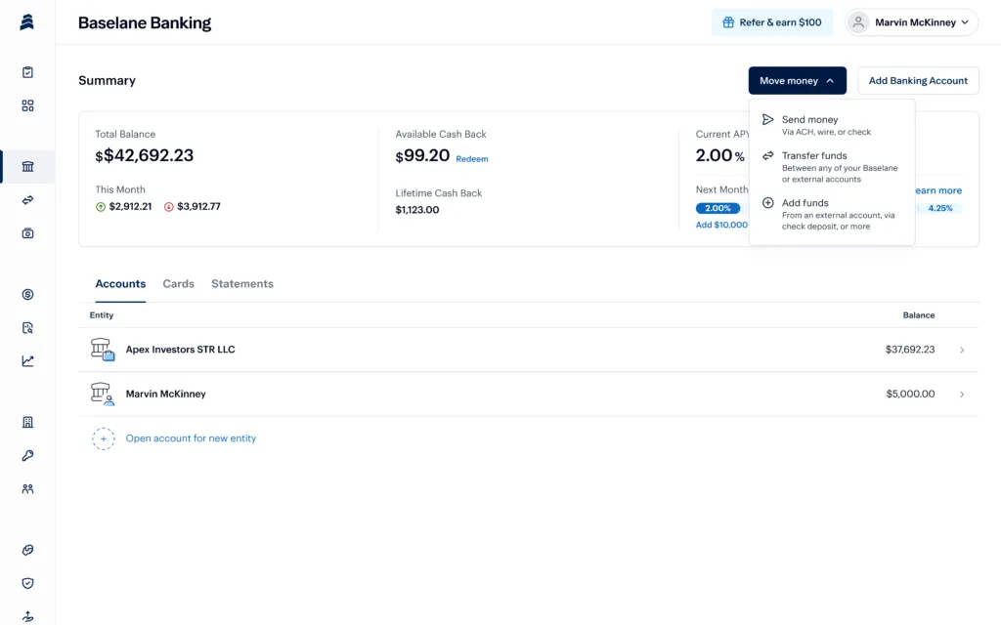Open the transfers arrows sidebar icon
The image size is (1001, 625).
click(x=27, y=200)
